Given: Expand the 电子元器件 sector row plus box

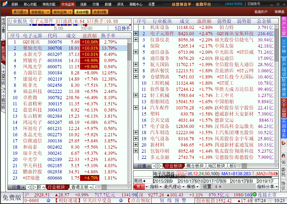Looking at the screenshot, I should 136,33.
